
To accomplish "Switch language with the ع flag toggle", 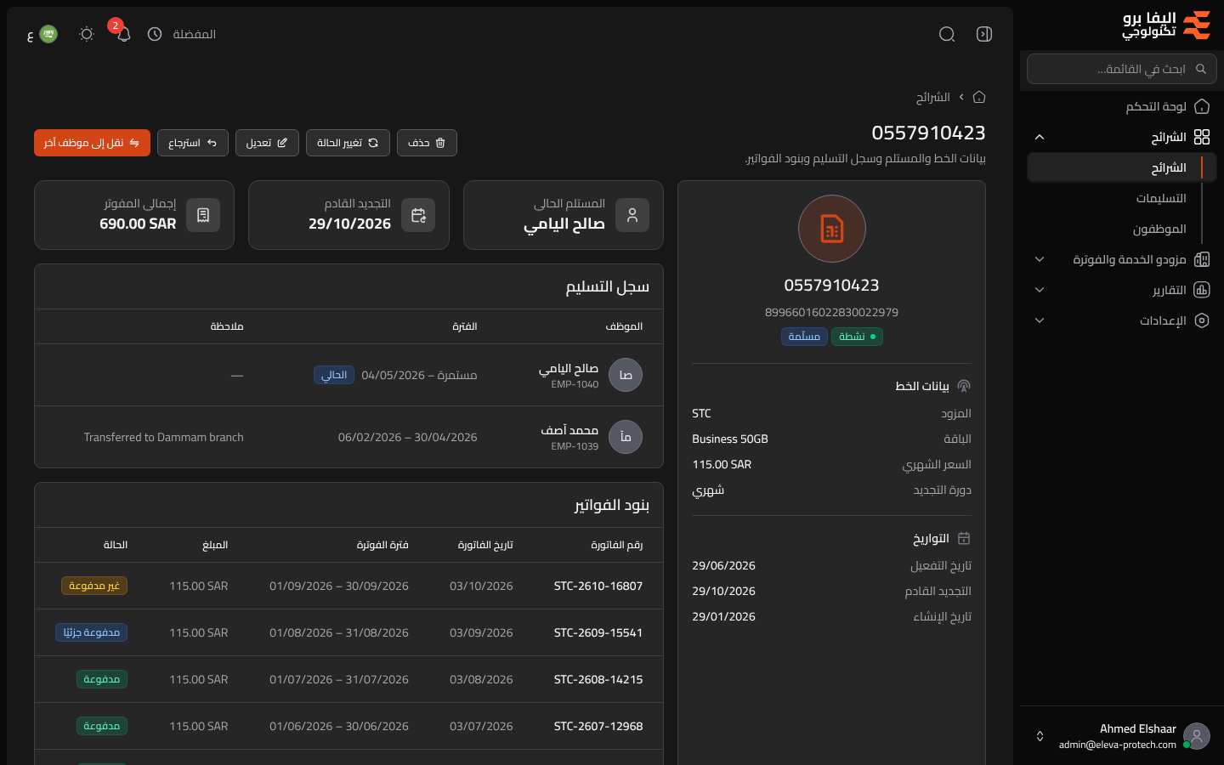I will click(42, 34).
